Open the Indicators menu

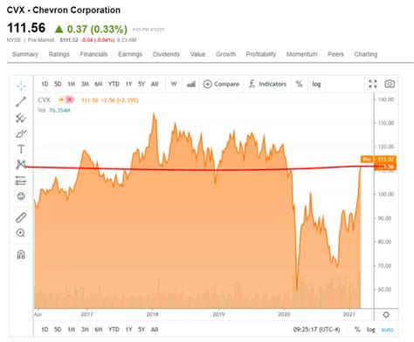pos(268,84)
